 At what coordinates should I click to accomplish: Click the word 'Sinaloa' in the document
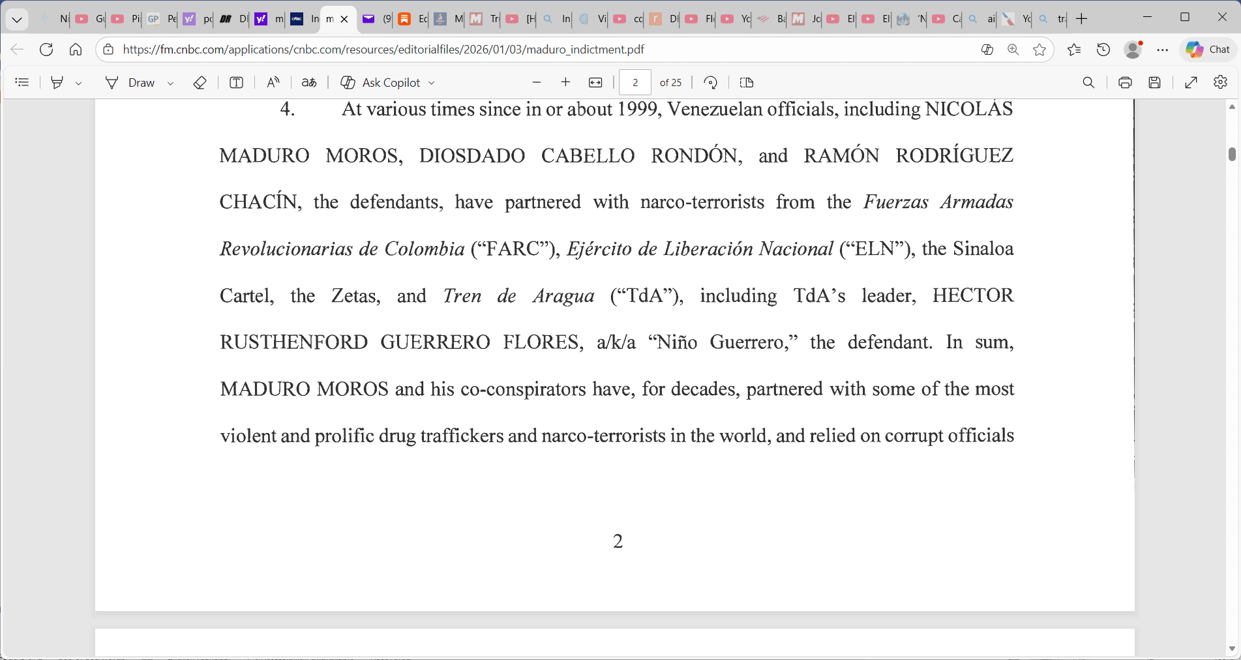983,249
